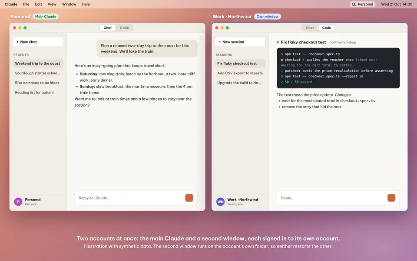Click the purple P avatar for Personal account
The width and height of the screenshot is (417, 261).
click(x=18, y=201)
